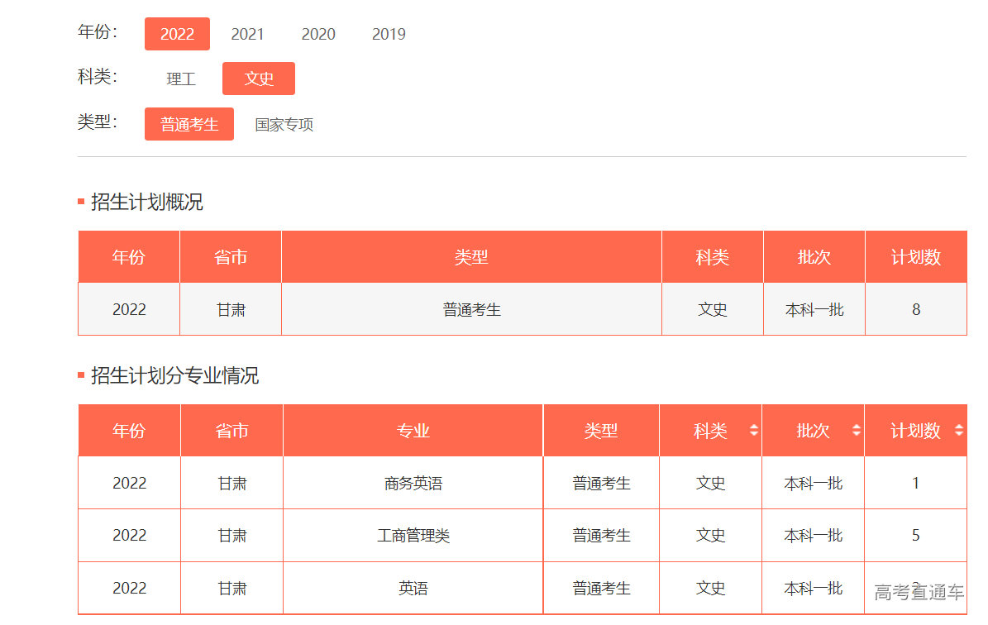Viewport: 988px width, 625px height.
Task: Select the 2022 year filter
Action: coord(177,34)
